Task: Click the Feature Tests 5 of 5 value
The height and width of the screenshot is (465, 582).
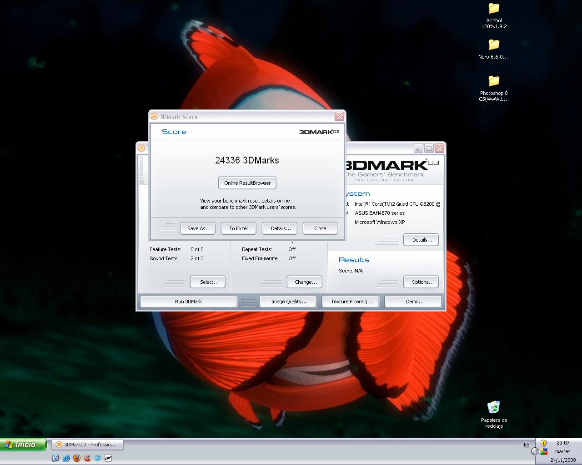Action: 197,249
